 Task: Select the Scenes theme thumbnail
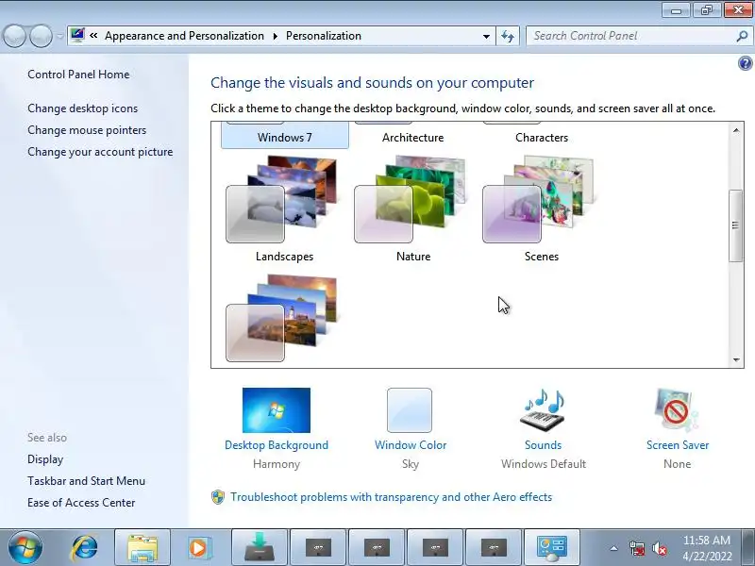tap(539, 199)
